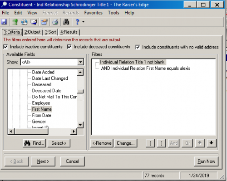Click the move filter up arrow
Viewport: 227px width, 181px height.
(x=200, y=143)
